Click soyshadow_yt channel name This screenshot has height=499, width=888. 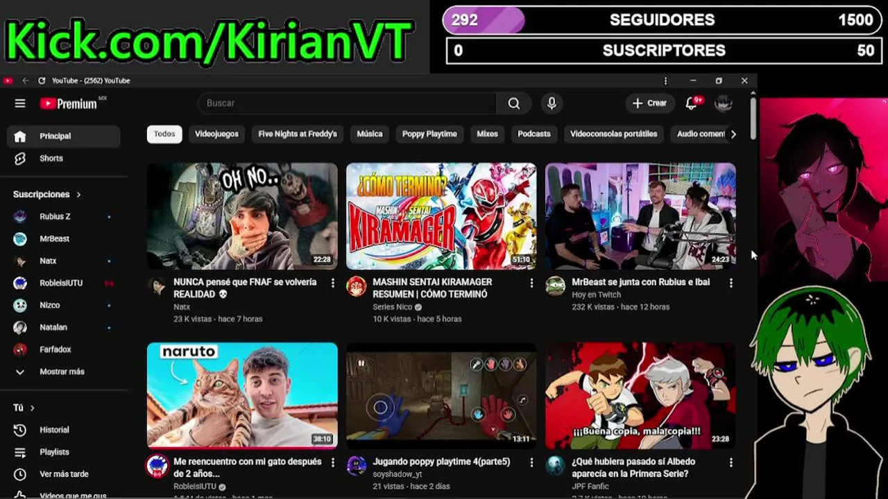tap(398, 474)
